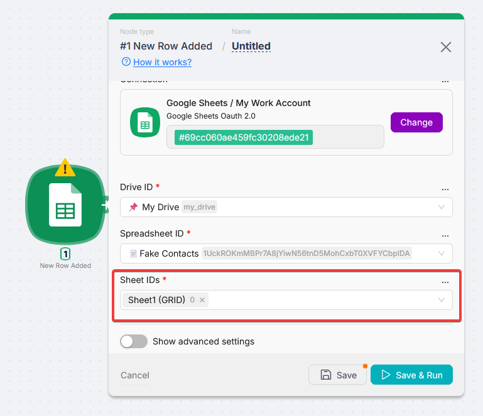
Task: Click the pin icon next to My Drive
Action: 133,207
